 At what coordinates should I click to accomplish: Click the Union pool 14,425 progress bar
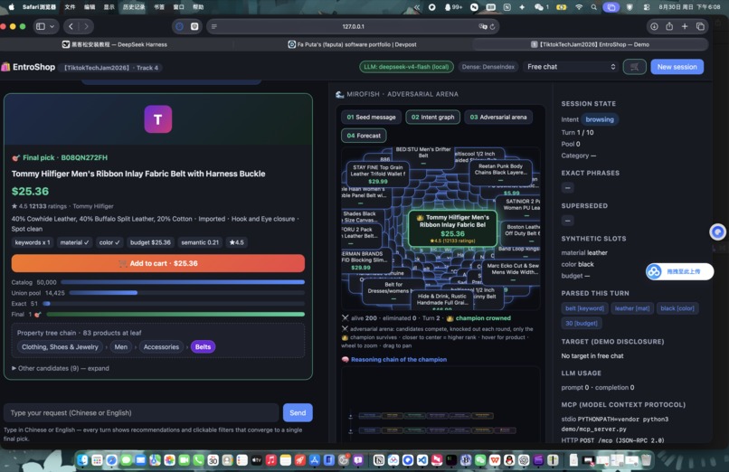[x=187, y=293]
